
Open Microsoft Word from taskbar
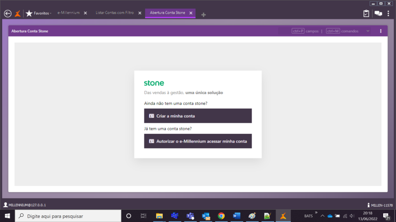[x=237, y=216]
